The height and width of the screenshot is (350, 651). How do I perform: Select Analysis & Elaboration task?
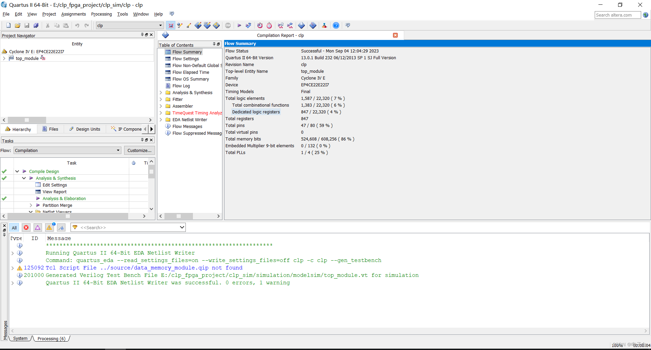[x=64, y=198]
